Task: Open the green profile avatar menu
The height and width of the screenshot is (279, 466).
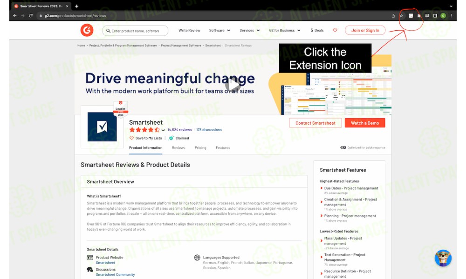Action: click(443, 16)
